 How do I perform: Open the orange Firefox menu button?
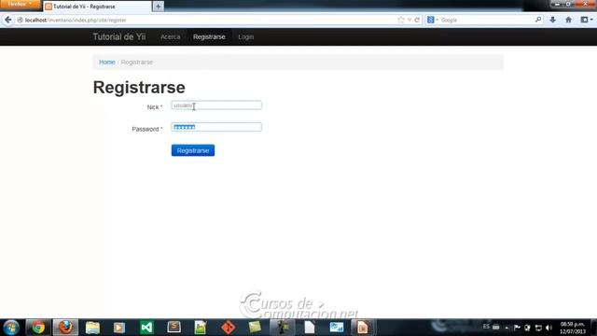point(20,4)
